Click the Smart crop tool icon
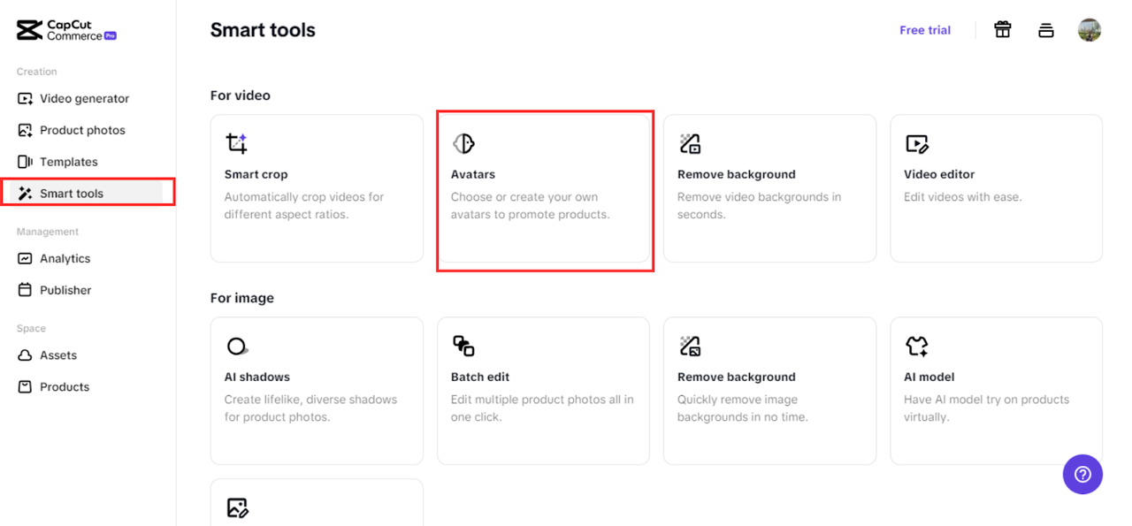 [237, 143]
